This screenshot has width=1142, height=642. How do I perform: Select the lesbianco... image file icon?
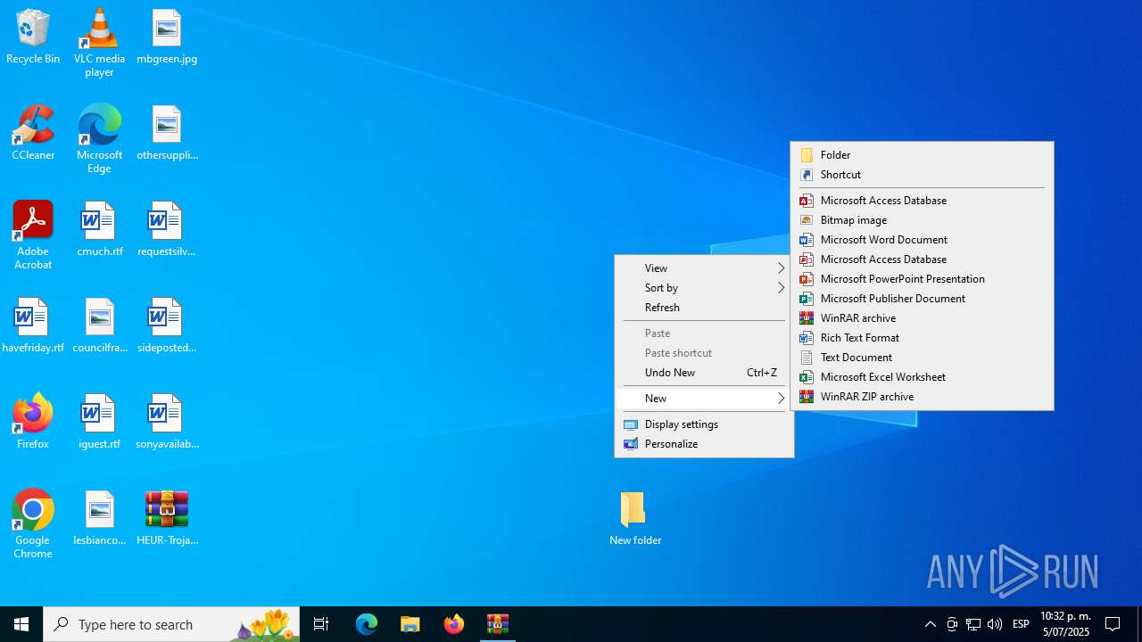click(x=99, y=519)
